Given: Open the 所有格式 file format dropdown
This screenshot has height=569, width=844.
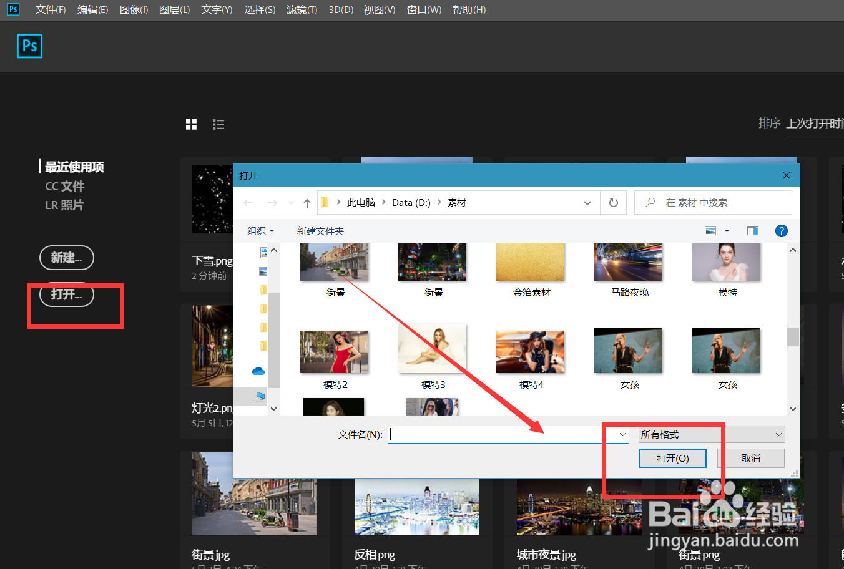Looking at the screenshot, I should click(x=711, y=434).
